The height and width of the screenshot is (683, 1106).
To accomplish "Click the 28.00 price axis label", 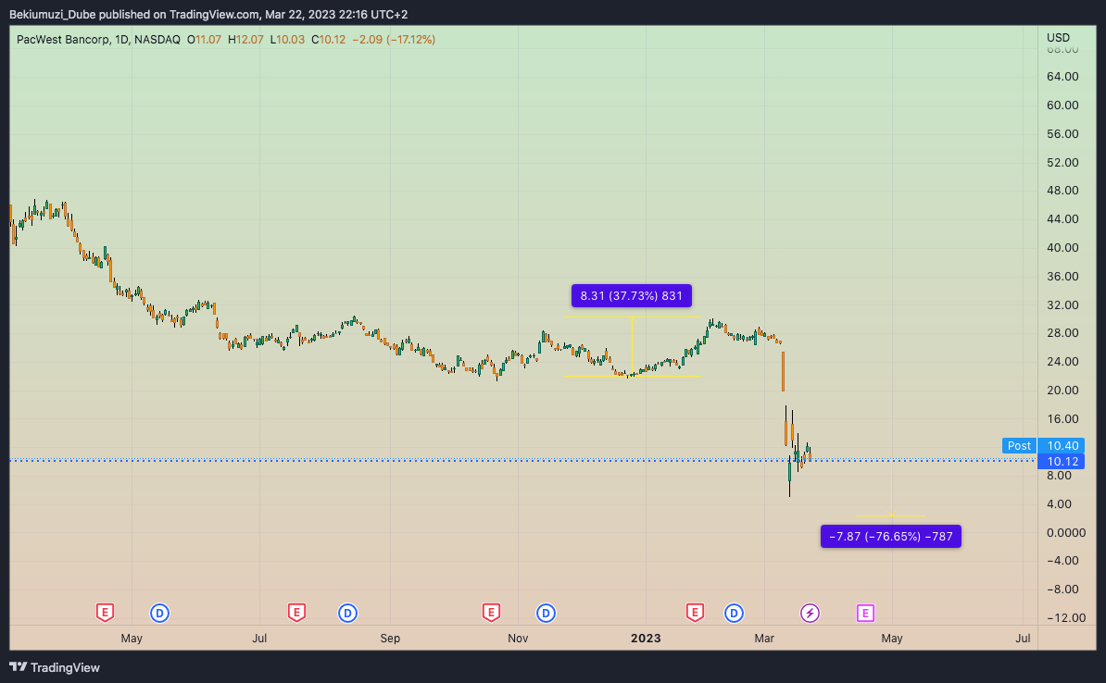I will pos(1062,332).
